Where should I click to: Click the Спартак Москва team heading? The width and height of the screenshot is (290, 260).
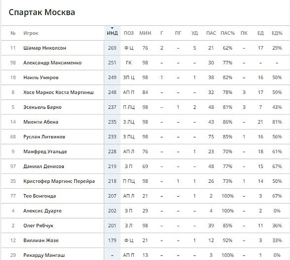coord(42,12)
